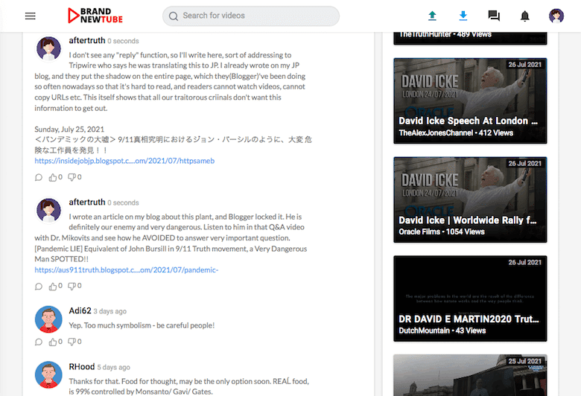Dislike aftertruth's comment about Tripwire
Screen dimensions: 581x396
pos(72,177)
